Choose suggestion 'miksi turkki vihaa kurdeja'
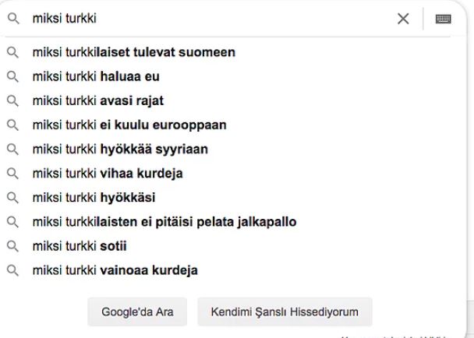Image resolution: width=474 pixels, height=338 pixels. 108,174
